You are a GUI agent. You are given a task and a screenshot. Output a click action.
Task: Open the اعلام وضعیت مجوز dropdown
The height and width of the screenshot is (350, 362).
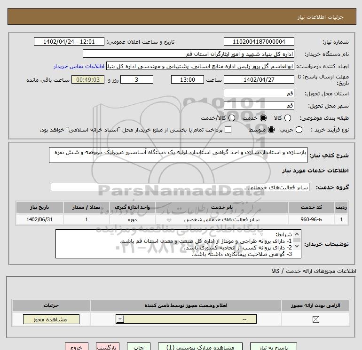point(186,319)
